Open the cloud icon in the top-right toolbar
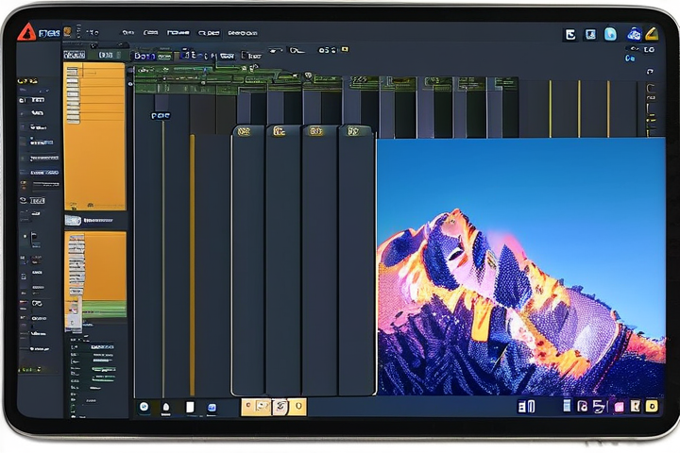Image resolution: width=680 pixels, height=453 pixels. tap(634, 34)
